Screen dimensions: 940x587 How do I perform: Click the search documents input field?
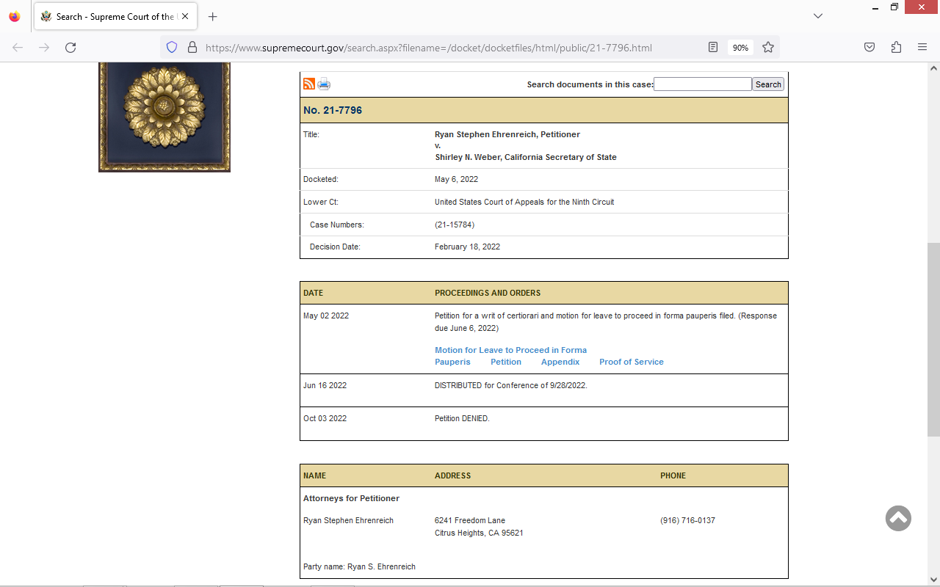pos(702,84)
